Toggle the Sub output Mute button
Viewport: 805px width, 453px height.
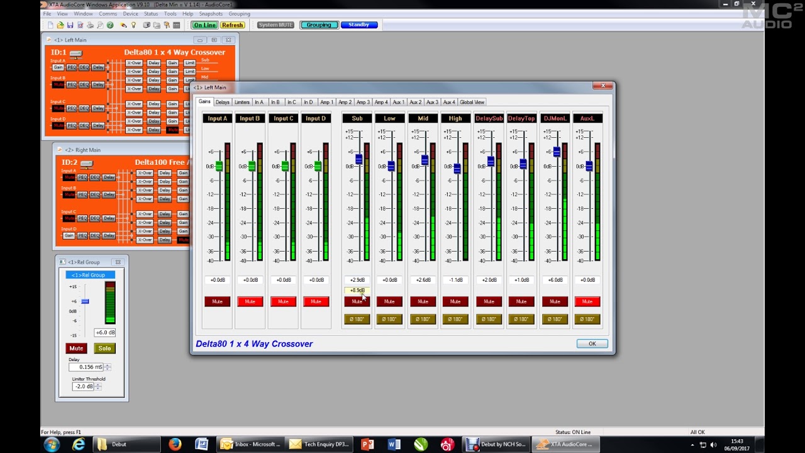click(357, 302)
